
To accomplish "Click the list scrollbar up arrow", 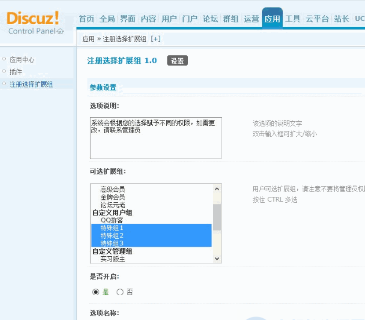I will 217,188.
